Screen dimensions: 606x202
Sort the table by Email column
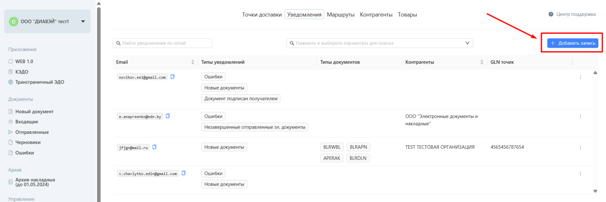pos(193,62)
